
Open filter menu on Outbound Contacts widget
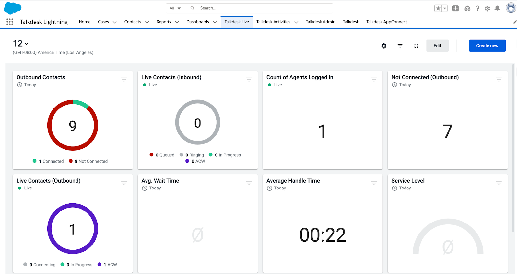click(x=124, y=79)
